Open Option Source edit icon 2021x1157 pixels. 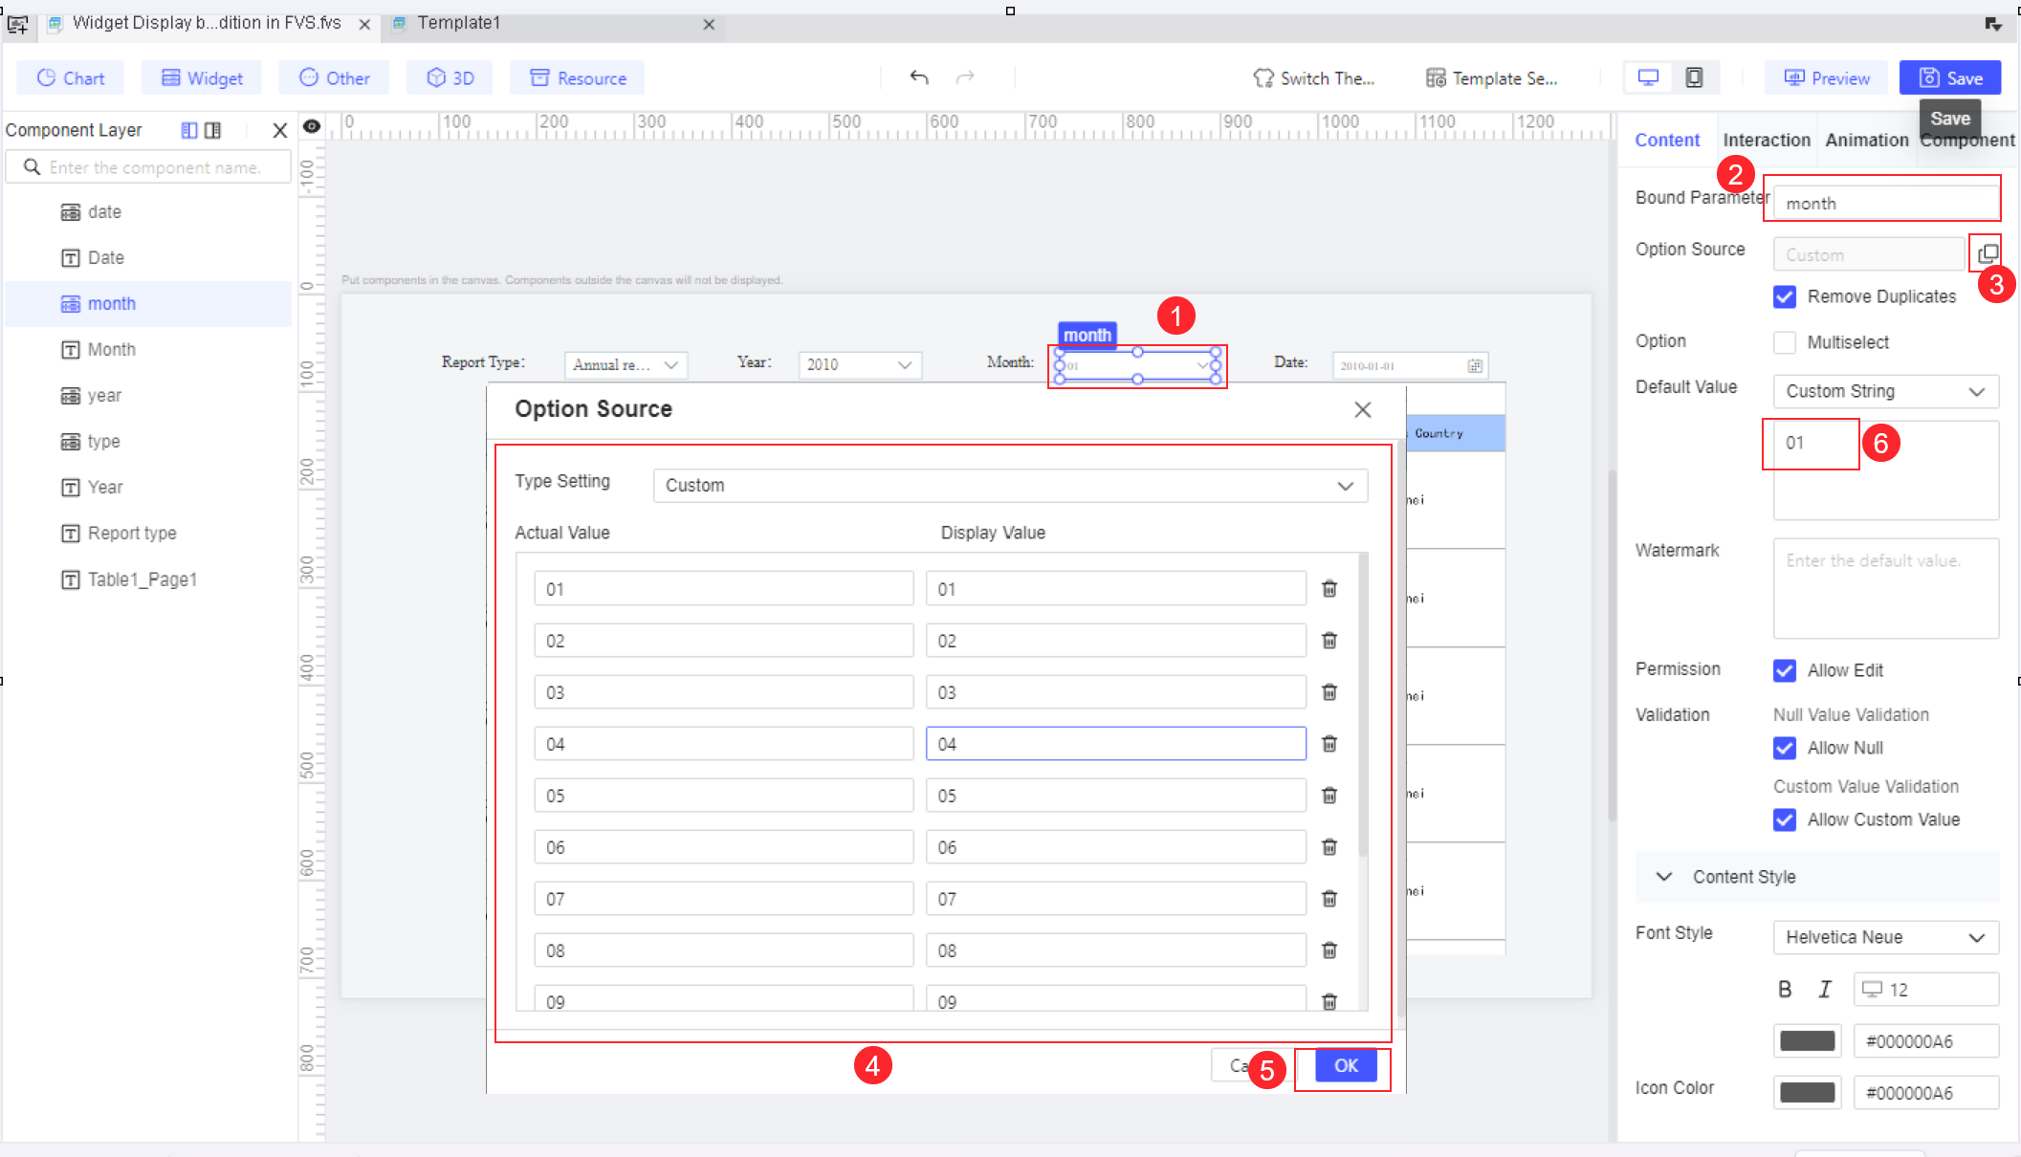[x=1988, y=253]
